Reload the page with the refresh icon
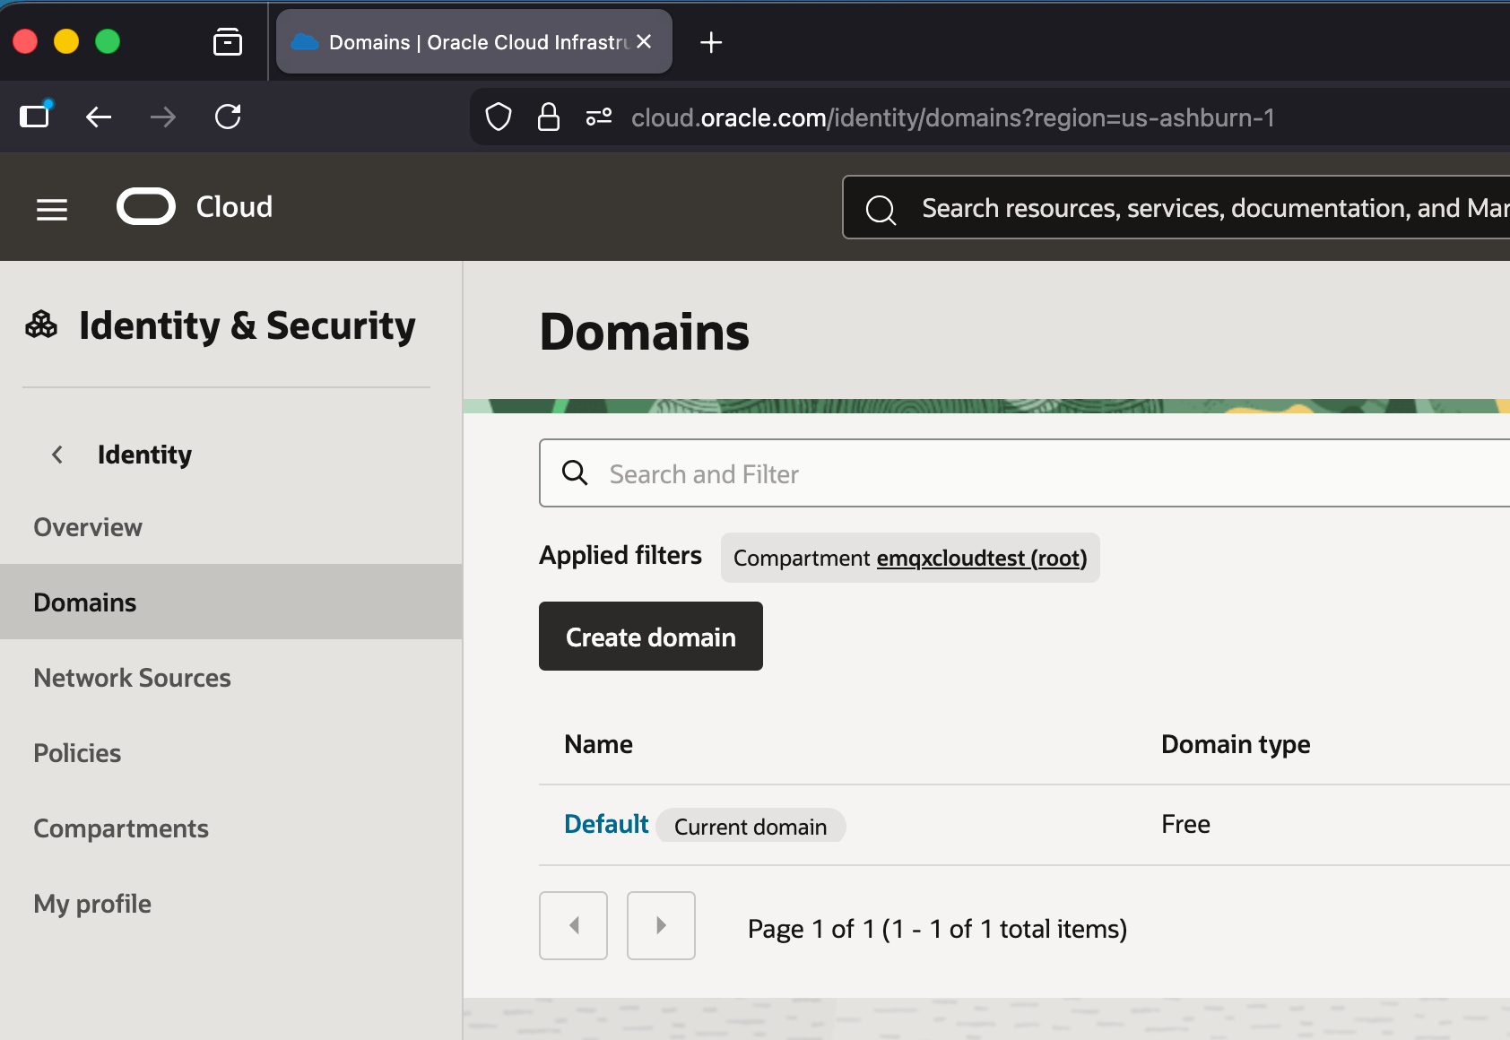1510x1040 pixels. coord(228,117)
